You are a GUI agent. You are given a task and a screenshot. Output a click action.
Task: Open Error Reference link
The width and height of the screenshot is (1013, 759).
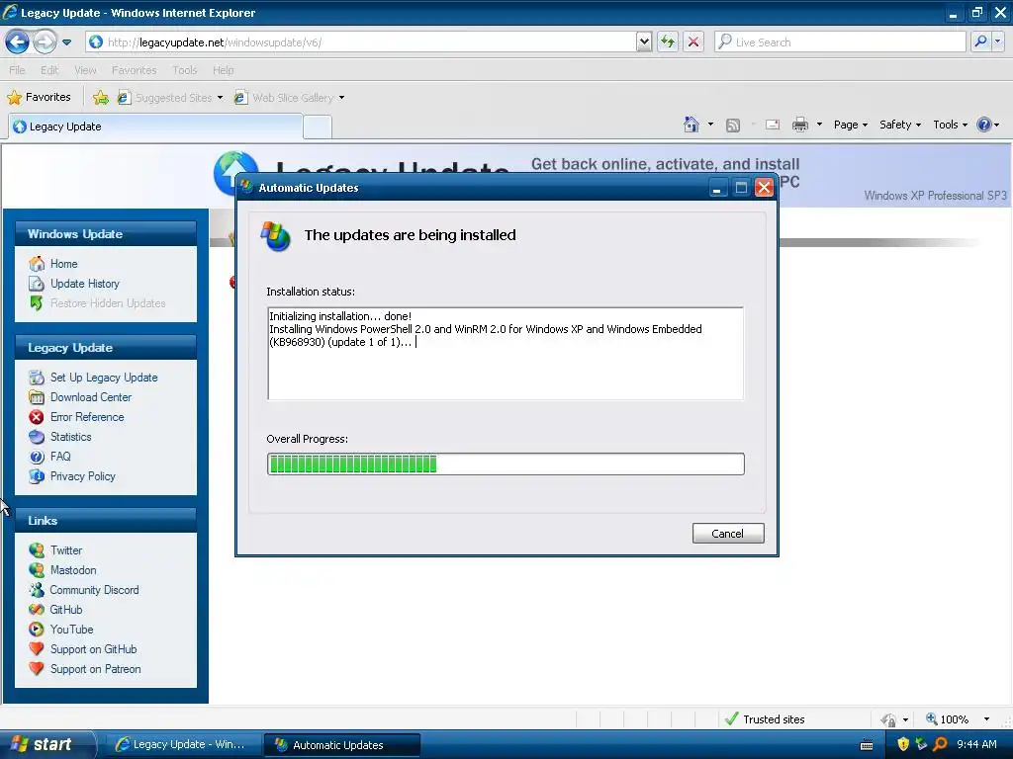point(87,418)
